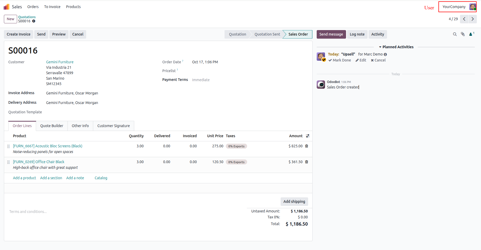Screen dimensions: 481x250
Task: Open attachments with the paperclip icon
Action: pos(463,34)
